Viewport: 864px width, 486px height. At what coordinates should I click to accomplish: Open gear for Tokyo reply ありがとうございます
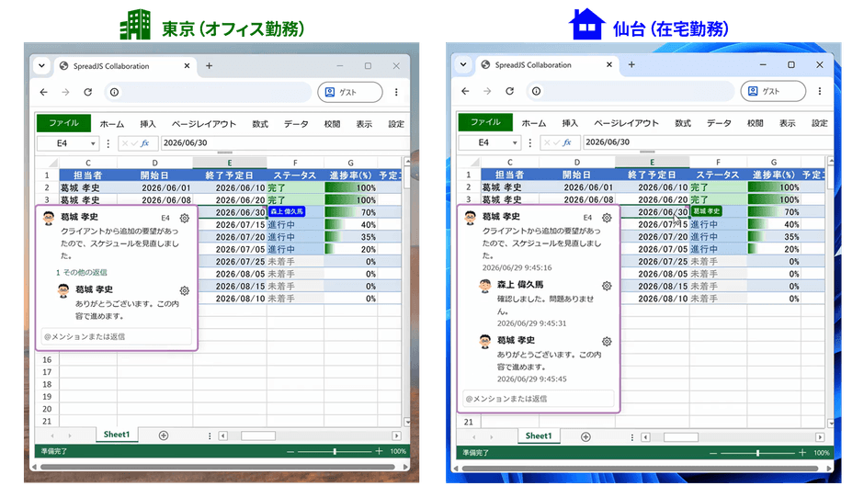click(185, 290)
